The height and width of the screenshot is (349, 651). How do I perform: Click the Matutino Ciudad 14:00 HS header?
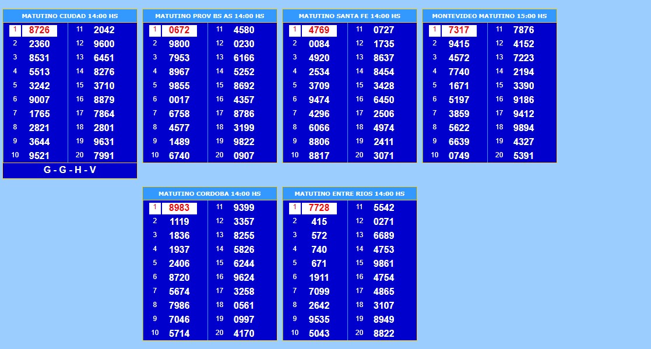[69, 16]
